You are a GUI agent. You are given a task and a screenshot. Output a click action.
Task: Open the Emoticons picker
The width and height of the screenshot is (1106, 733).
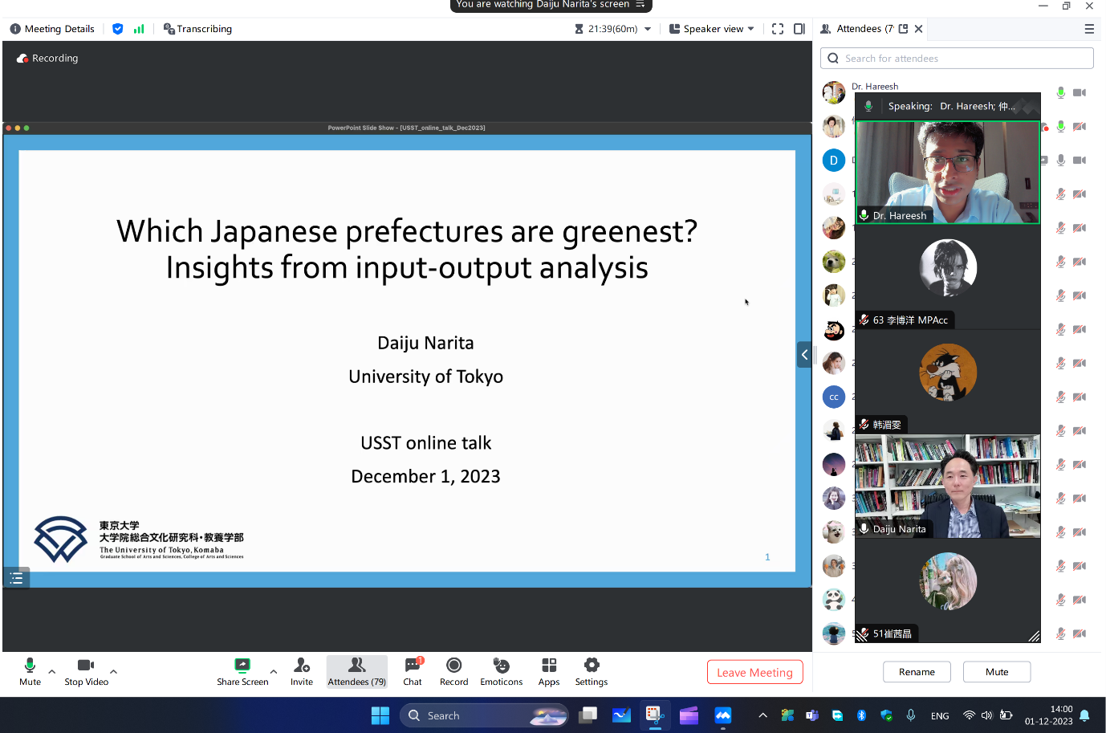pos(501,671)
